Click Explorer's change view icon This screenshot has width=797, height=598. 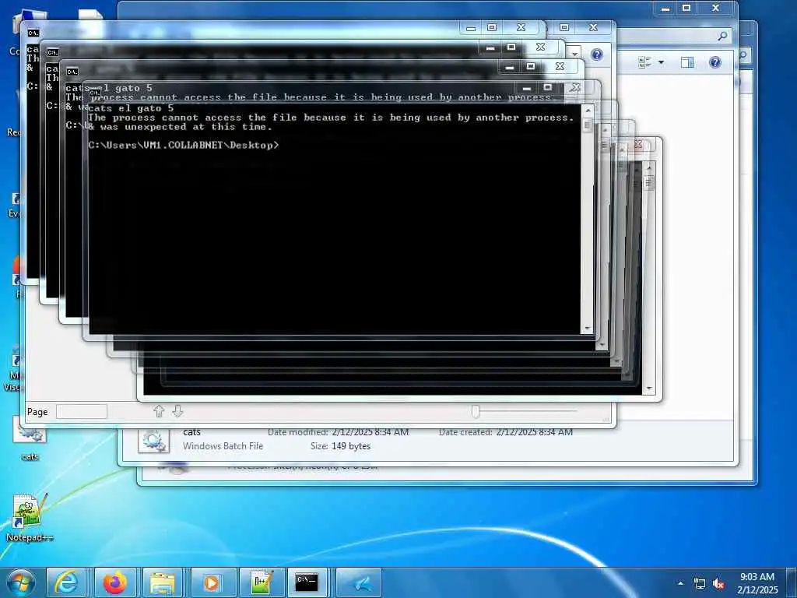point(645,62)
